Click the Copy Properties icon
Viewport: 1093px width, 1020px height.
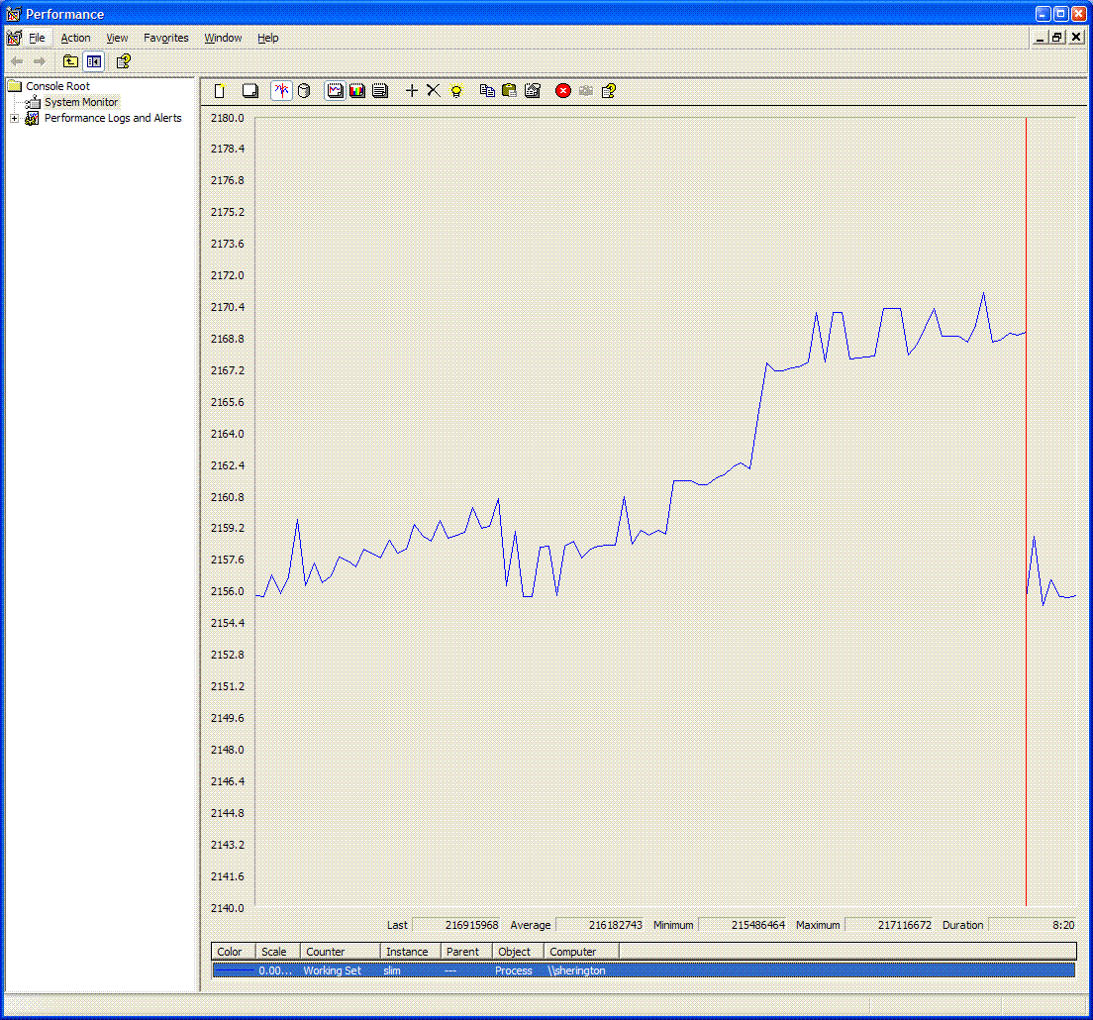coord(487,91)
